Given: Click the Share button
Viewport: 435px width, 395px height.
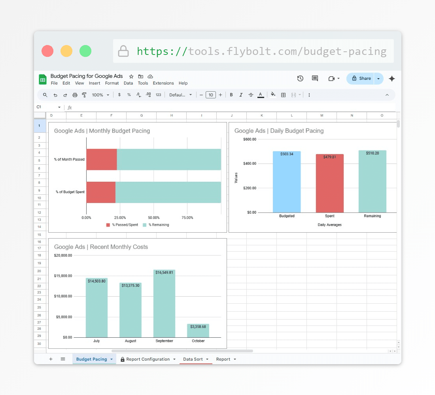Looking at the screenshot, I should point(361,79).
